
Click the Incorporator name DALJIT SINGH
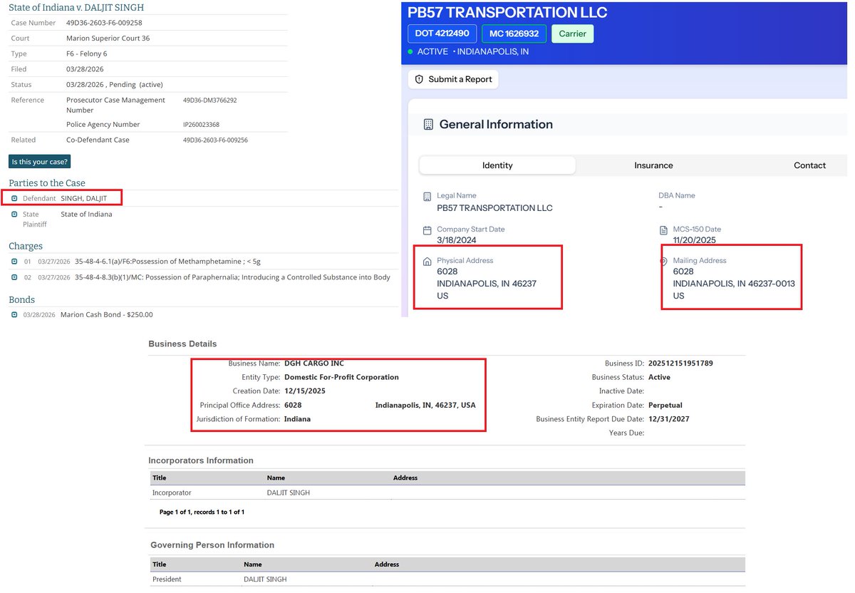point(289,493)
